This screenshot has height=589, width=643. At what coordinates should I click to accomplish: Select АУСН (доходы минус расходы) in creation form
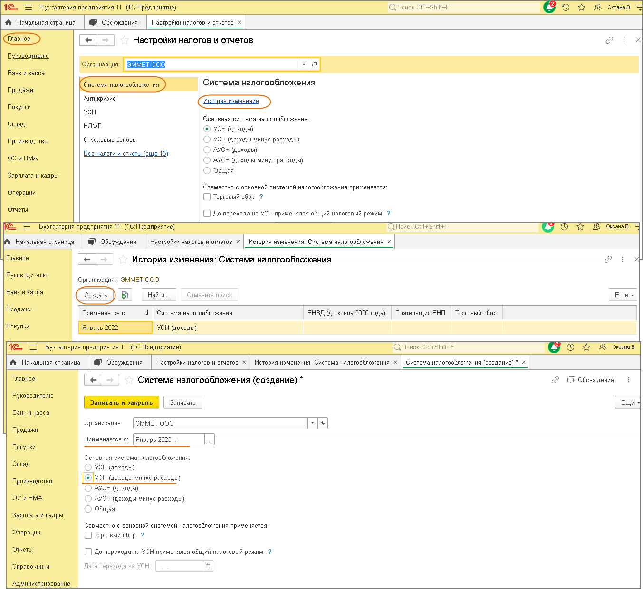88,498
